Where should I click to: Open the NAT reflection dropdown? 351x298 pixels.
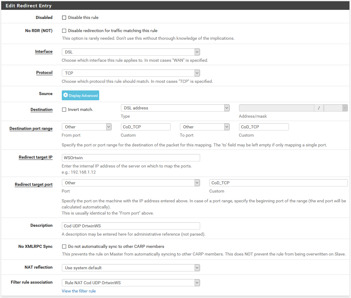pos(131,268)
